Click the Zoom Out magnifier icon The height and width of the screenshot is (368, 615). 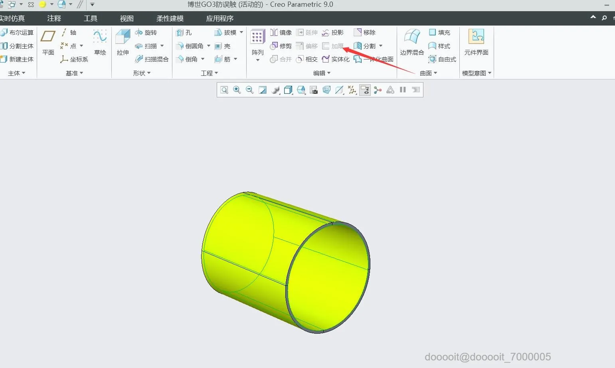tap(250, 90)
